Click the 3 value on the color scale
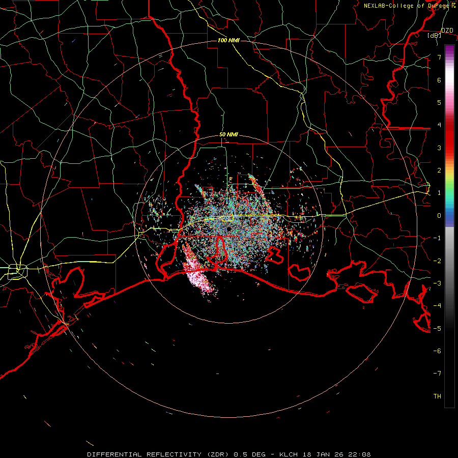Image resolution: width=458 pixels, height=458 pixels. point(439,148)
